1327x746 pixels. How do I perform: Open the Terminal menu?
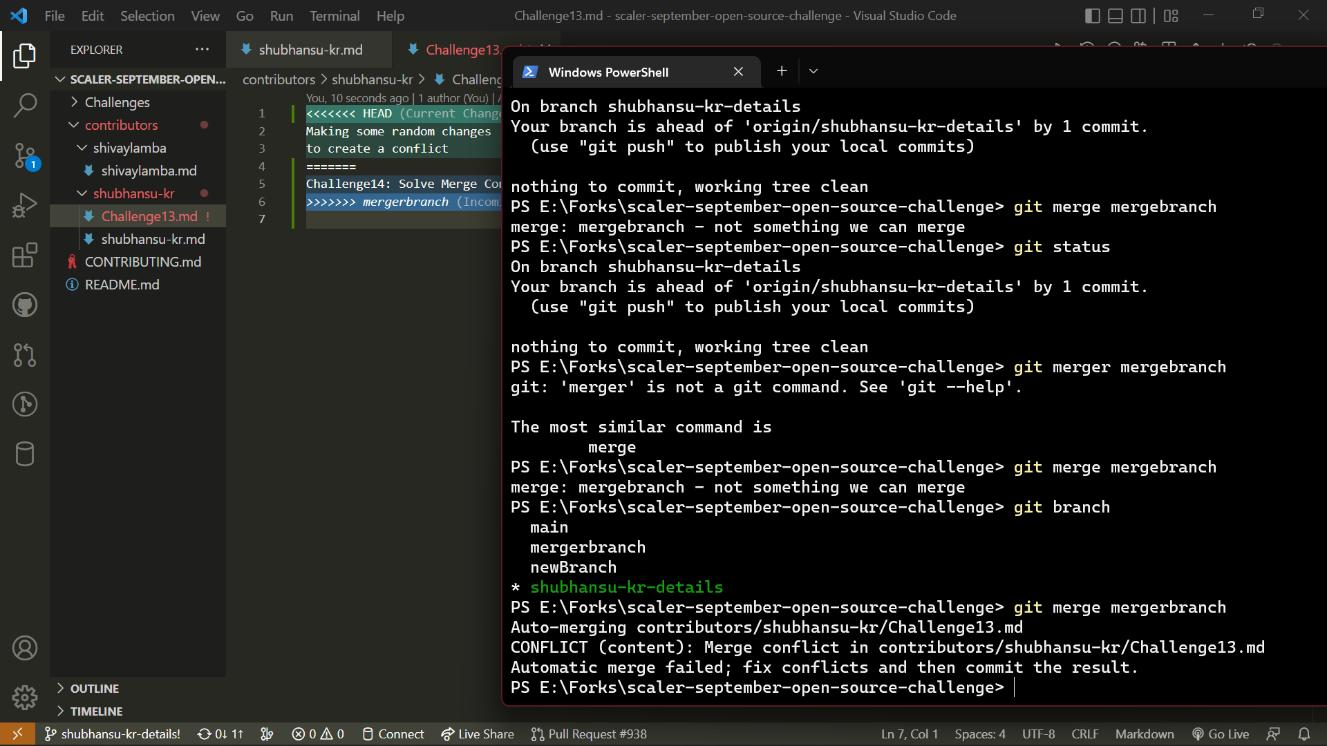(x=335, y=15)
